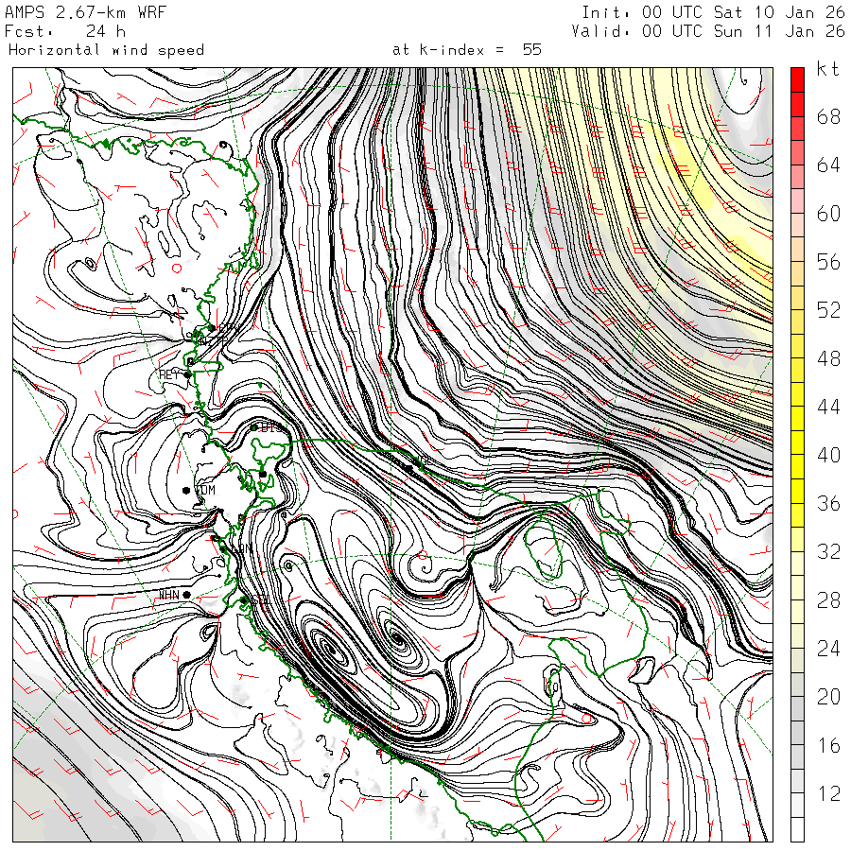Click the 28 legend number
Screen dimensions: 851x851
pyautogui.click(x=828, y=600)
